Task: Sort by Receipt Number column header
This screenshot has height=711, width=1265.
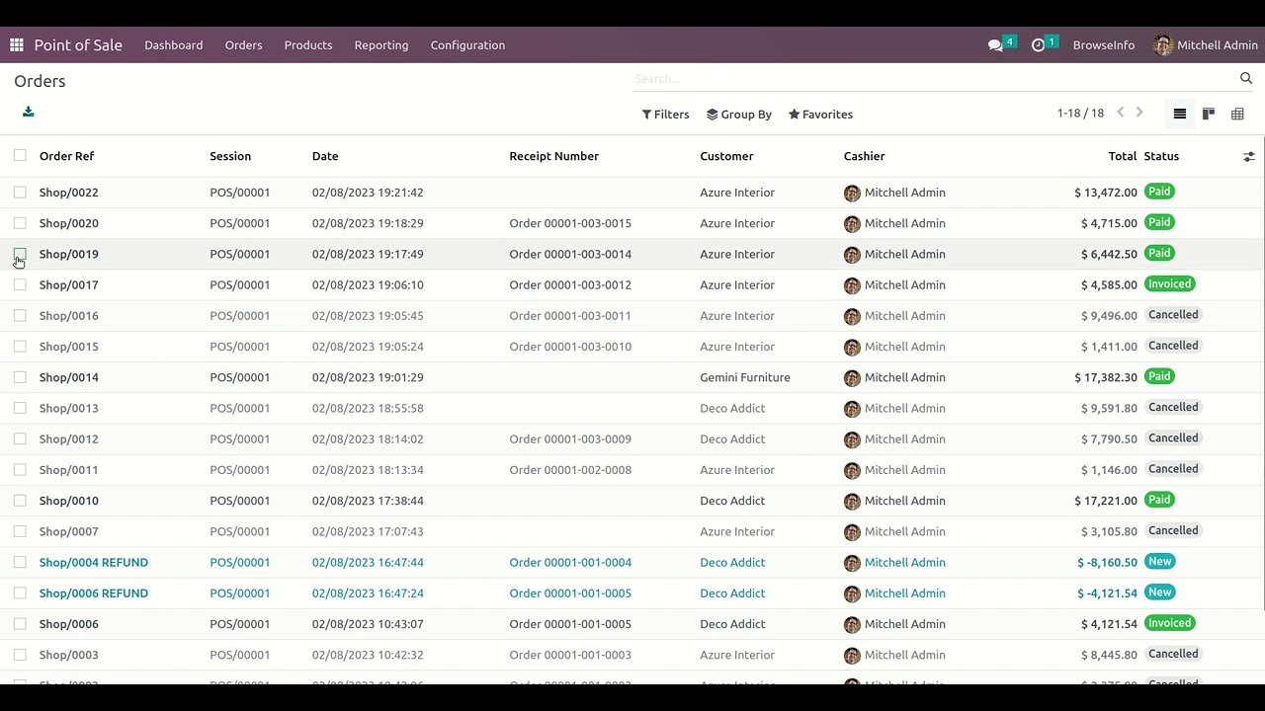Action: (553, 156)
